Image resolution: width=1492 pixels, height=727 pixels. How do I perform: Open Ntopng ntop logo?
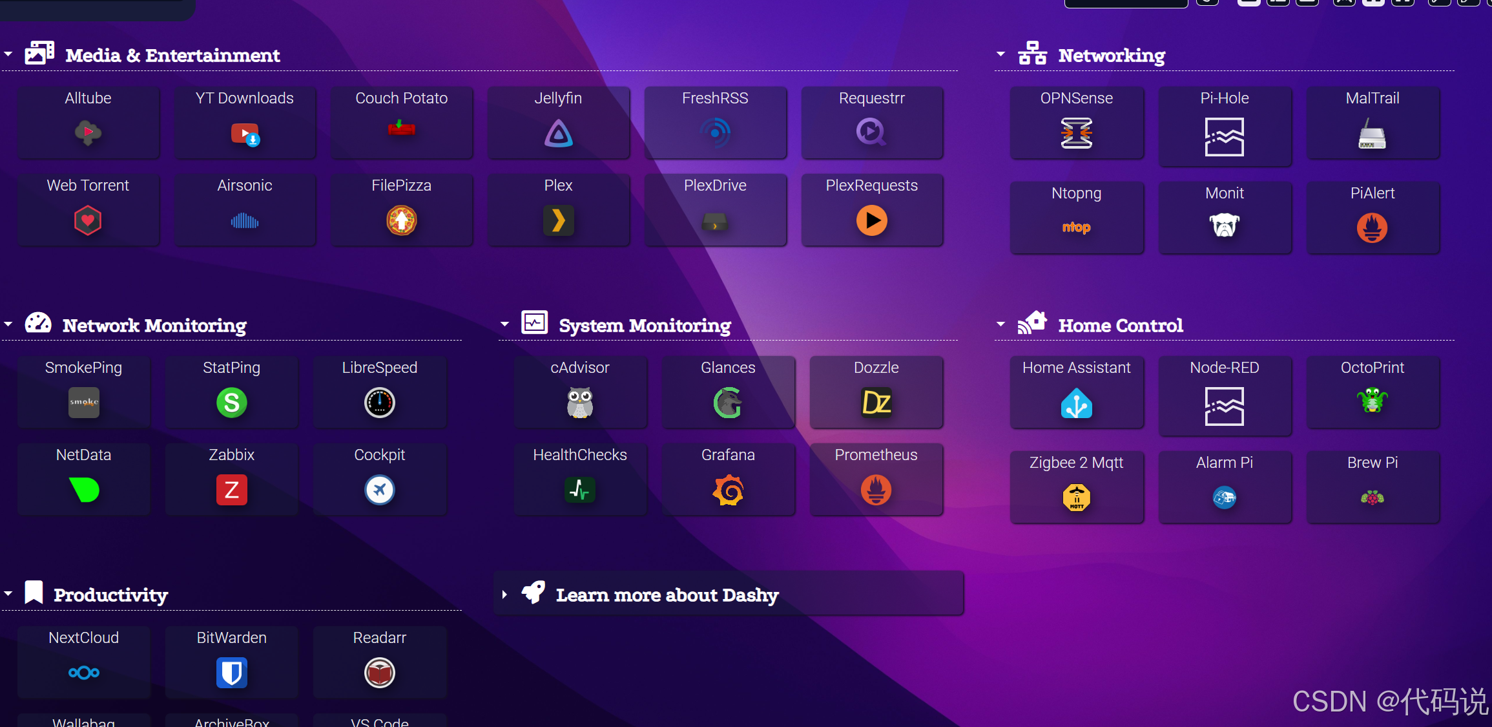click(x=1076, y=227)
